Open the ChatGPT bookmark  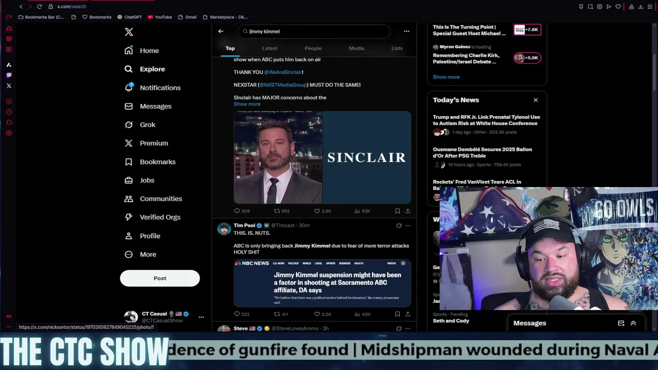tap(129, 17)
